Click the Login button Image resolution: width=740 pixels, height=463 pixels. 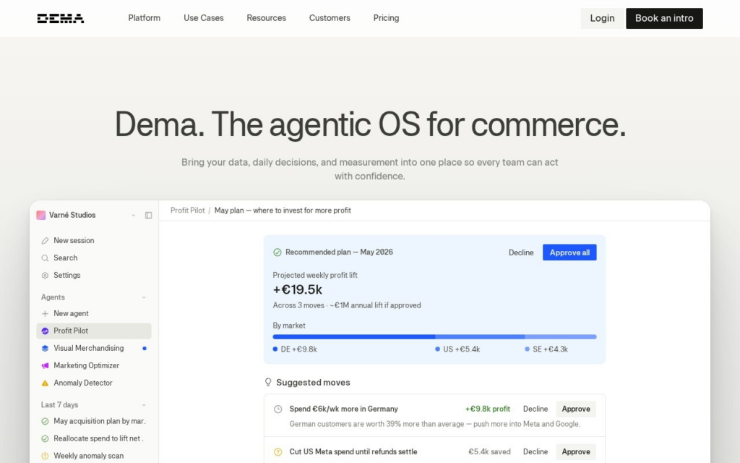602,18
